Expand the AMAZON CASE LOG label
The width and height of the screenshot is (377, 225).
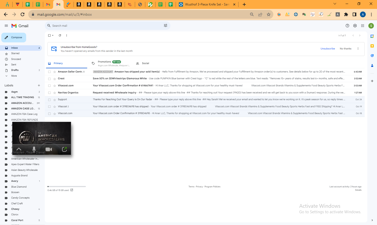(6, 109)
